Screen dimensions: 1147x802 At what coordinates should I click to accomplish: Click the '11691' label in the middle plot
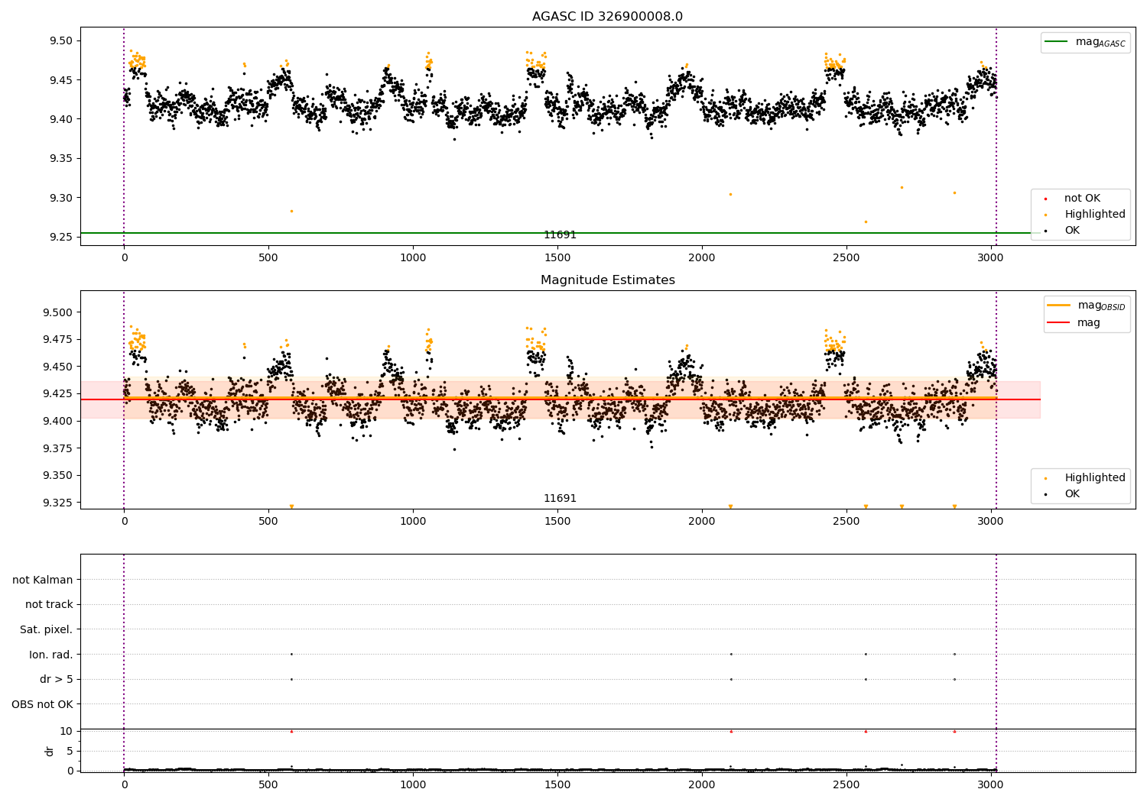coord(560,498)
